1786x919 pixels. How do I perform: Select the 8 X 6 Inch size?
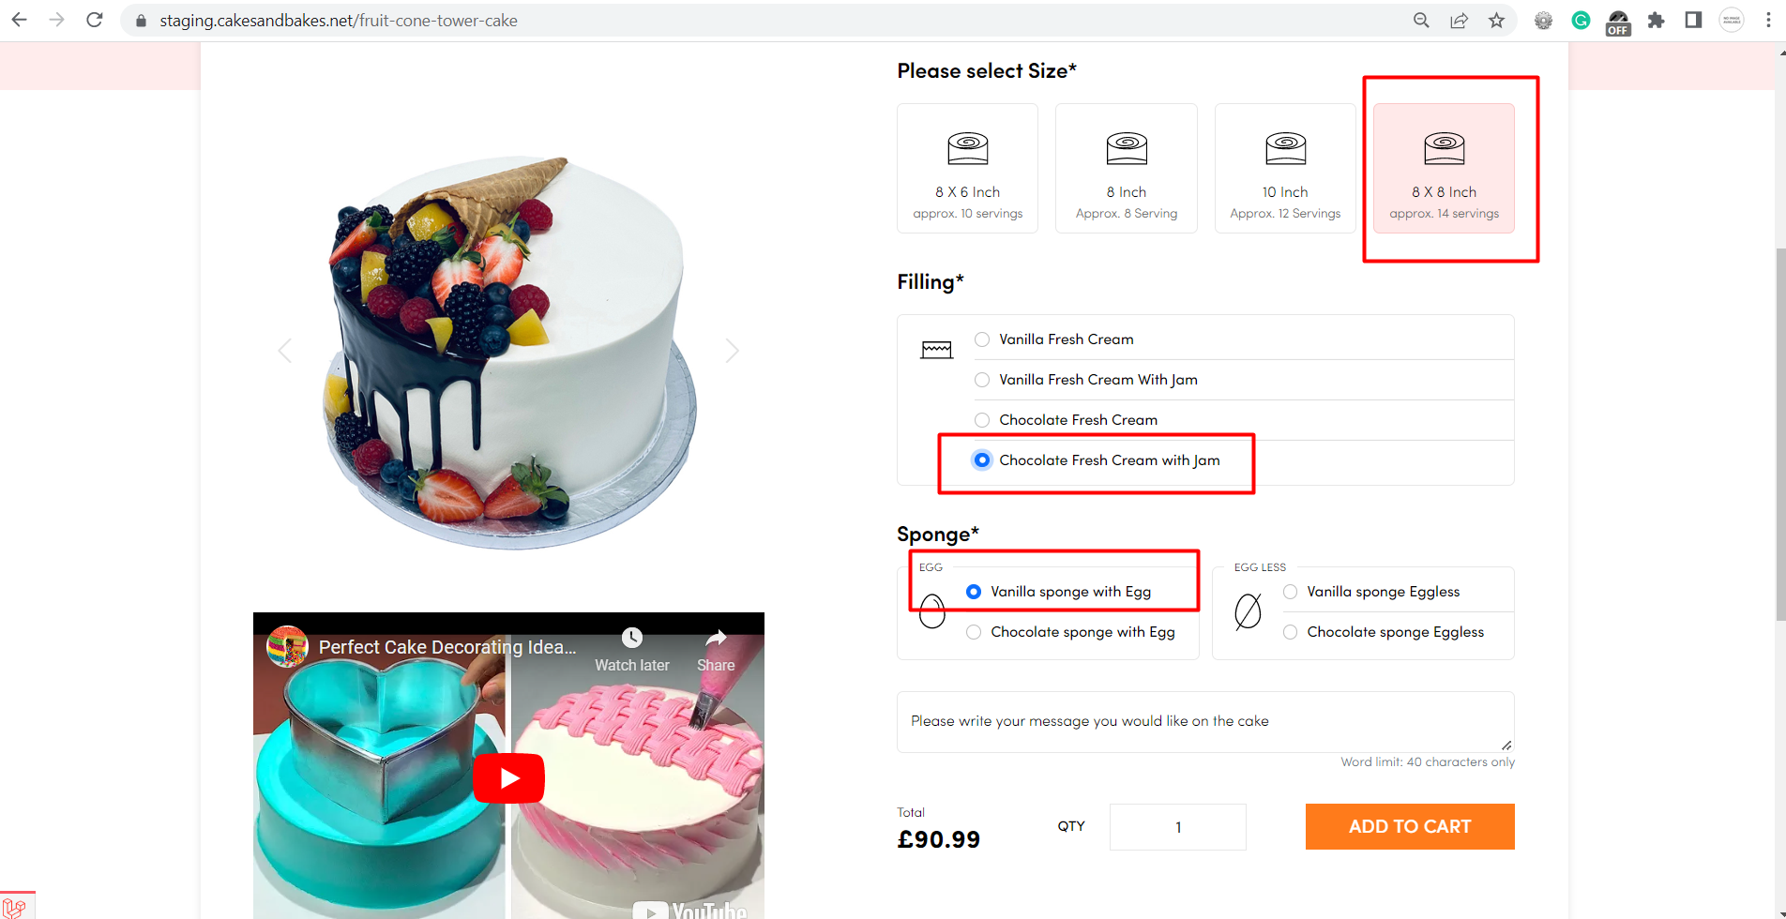coord(967,169)
